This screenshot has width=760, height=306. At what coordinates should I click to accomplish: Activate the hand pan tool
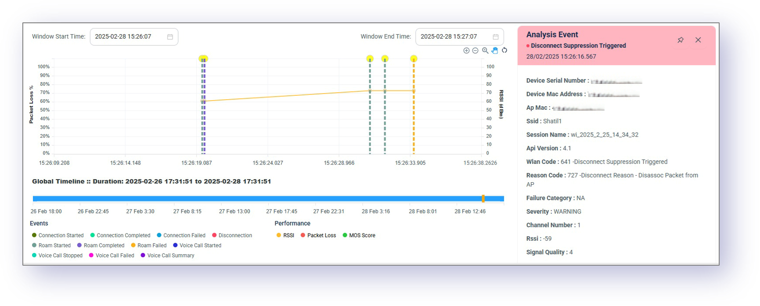click(x=495, y=50)
